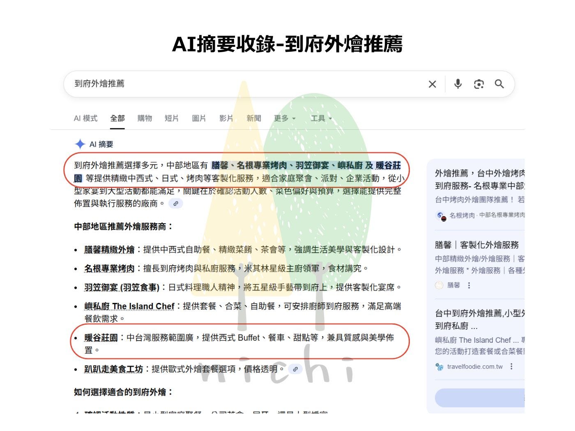Open the three-dot menu beside 膳馨 source
This screenshot has height=431, width=575.
point(469,285)
